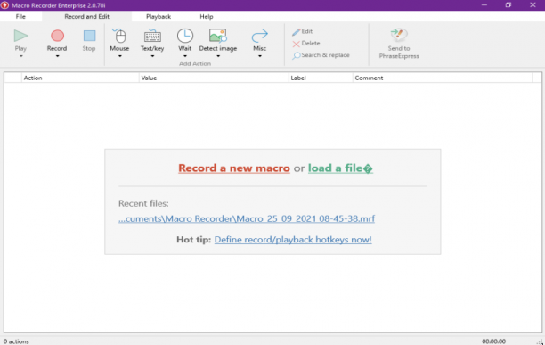Image resolution: width=545 pixels, height=345 pixels.
Task: Restore down the Macro Recorder window
Action: point(508,4)
